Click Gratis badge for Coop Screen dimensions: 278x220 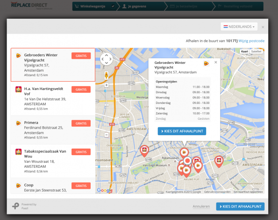pos(81,186)
